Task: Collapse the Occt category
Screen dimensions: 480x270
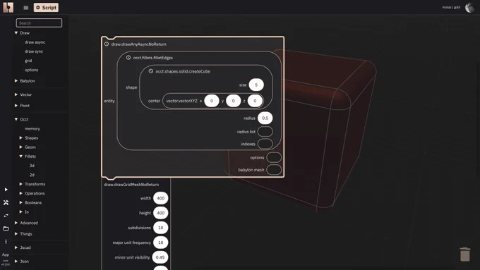Action: click(x=16, y=119)
